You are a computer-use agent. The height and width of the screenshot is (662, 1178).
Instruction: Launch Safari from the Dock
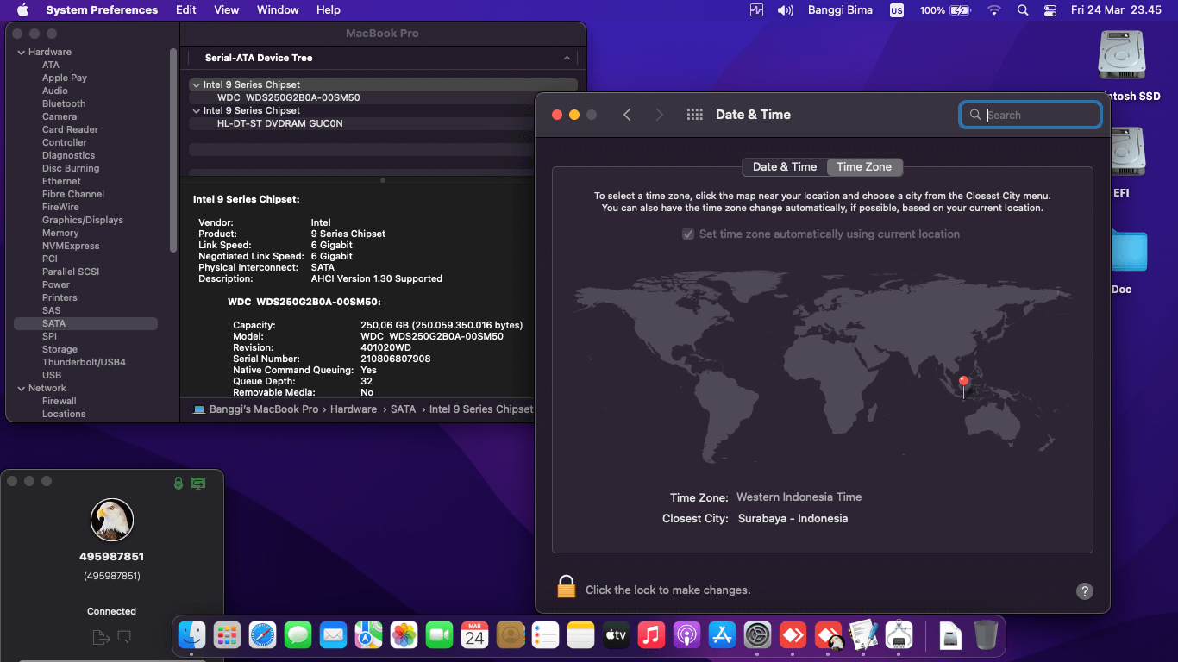coord(262,636)
